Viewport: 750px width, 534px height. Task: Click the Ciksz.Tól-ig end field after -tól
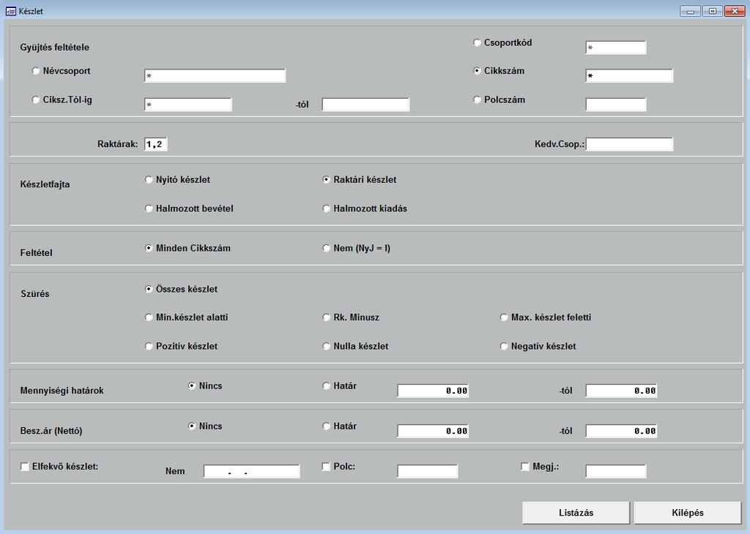tap(365, 105)
